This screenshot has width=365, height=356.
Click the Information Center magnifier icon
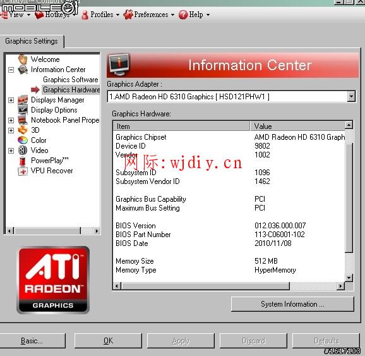point(23,70)
